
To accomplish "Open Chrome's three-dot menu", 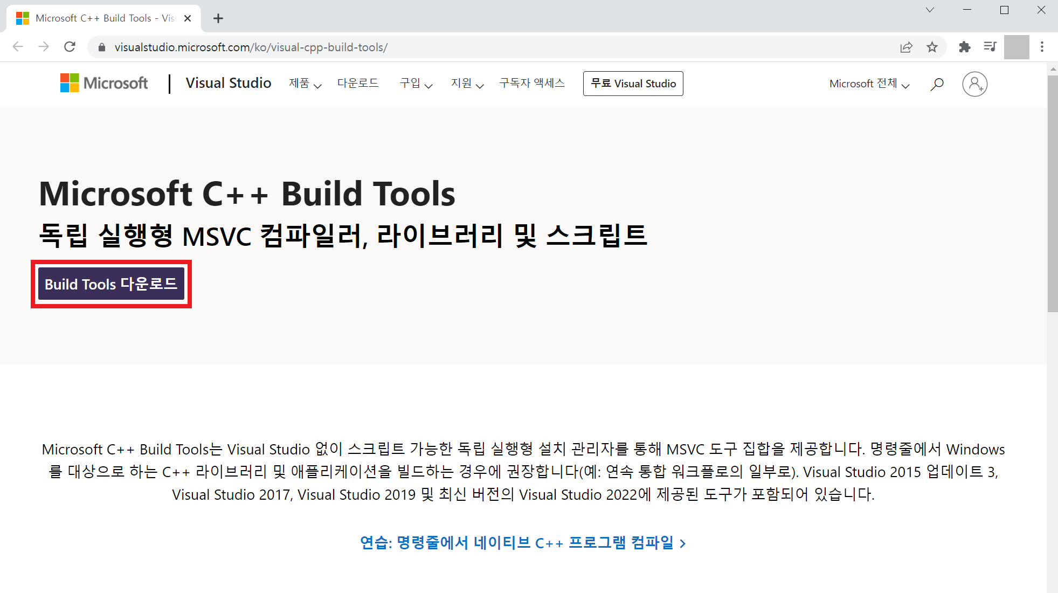I will click(x=1042, y=47).
